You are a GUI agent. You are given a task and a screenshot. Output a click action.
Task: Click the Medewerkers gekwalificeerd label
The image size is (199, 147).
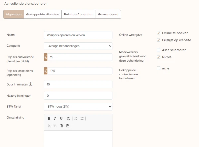click(x=132, y=56)
